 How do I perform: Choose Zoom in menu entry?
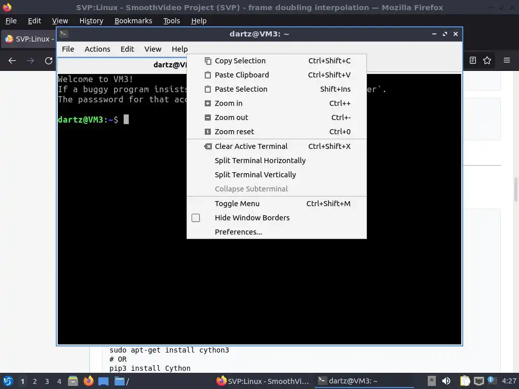277,103
